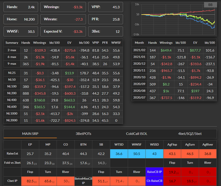Image resolution: width=221 pixels, height=186 pixels.
Task: Click Raise1st SB value 42.2
Action: (x=101, y=154)
